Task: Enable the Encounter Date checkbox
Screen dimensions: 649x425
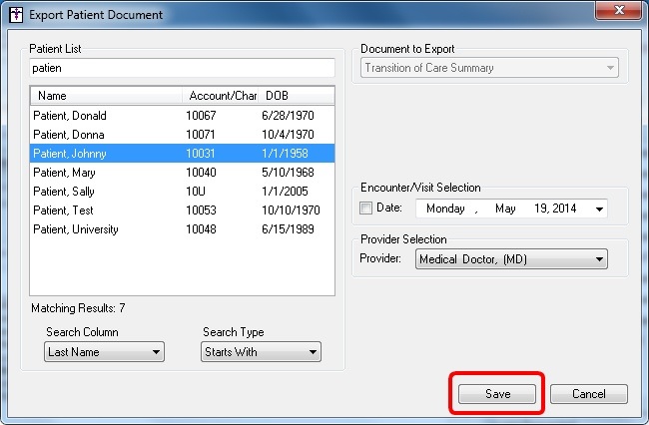Action: pyautogui.click(x=366, y=209)
